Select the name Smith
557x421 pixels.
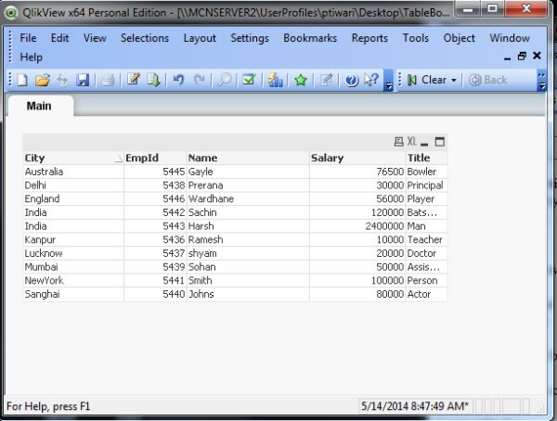click(248, 280)
